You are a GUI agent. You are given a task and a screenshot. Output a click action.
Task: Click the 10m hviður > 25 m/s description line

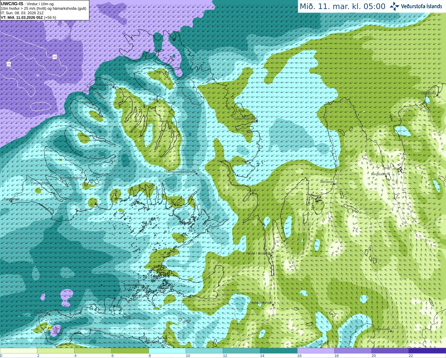(44, 8)
